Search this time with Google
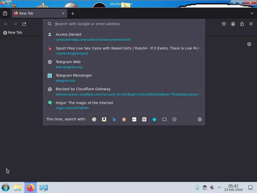Image resolution: width=257 pixels, height=193 pixels. [94, 119]
